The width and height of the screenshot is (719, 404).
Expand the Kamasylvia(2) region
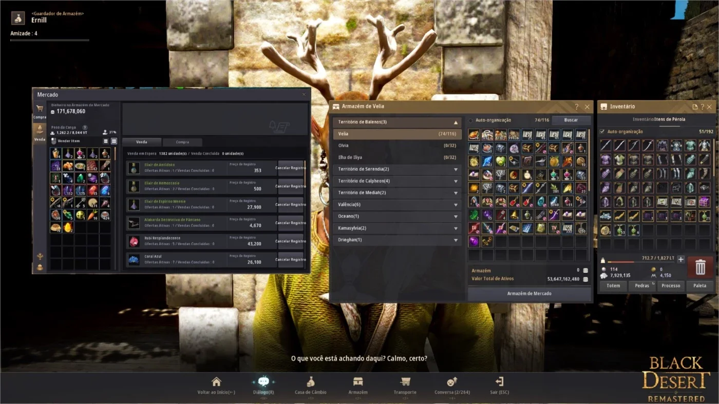397,228
